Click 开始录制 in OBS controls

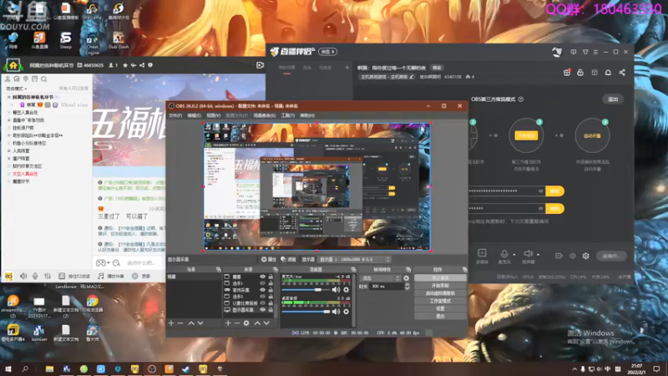(x=440, y=286)
